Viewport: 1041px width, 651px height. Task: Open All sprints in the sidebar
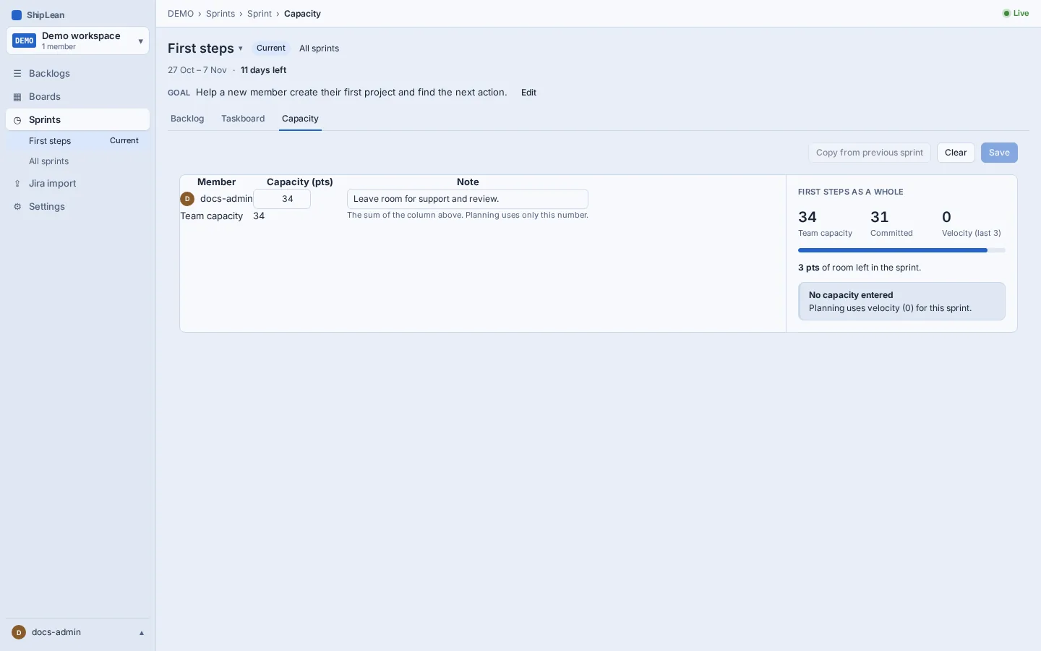click(77, 161)
